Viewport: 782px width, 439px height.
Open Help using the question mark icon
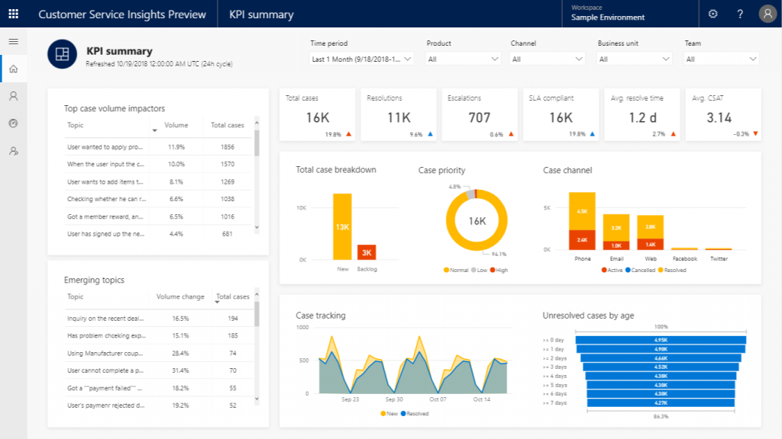pos(740,13)
